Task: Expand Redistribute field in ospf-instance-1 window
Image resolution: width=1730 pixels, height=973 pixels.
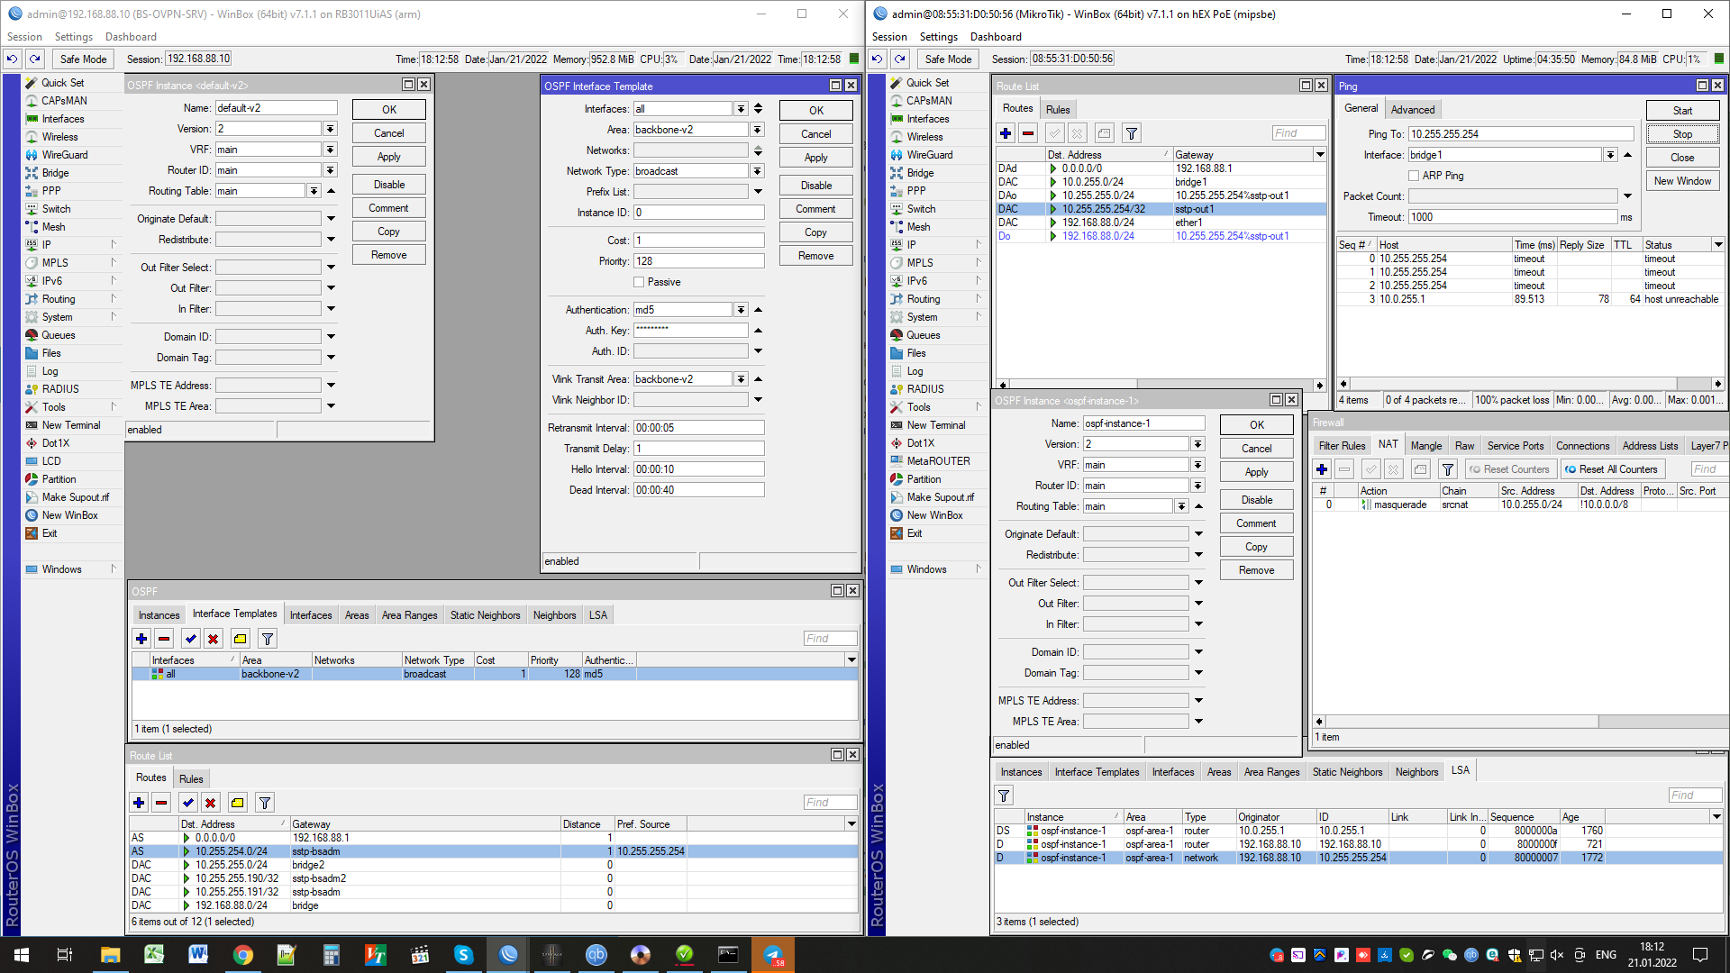Action: tap(1198, 555)
